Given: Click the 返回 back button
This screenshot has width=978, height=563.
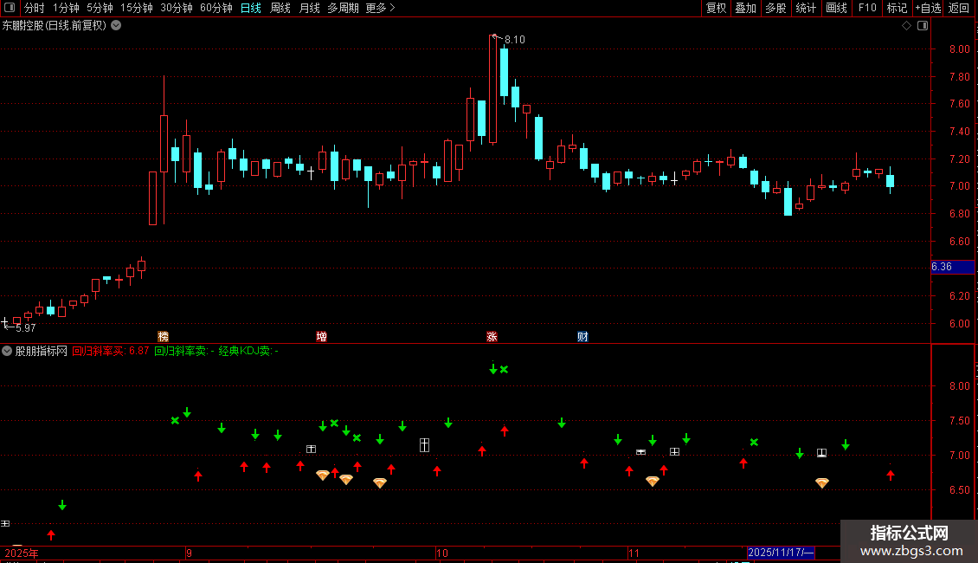Looking at the screenshot, I should [959, 8].
